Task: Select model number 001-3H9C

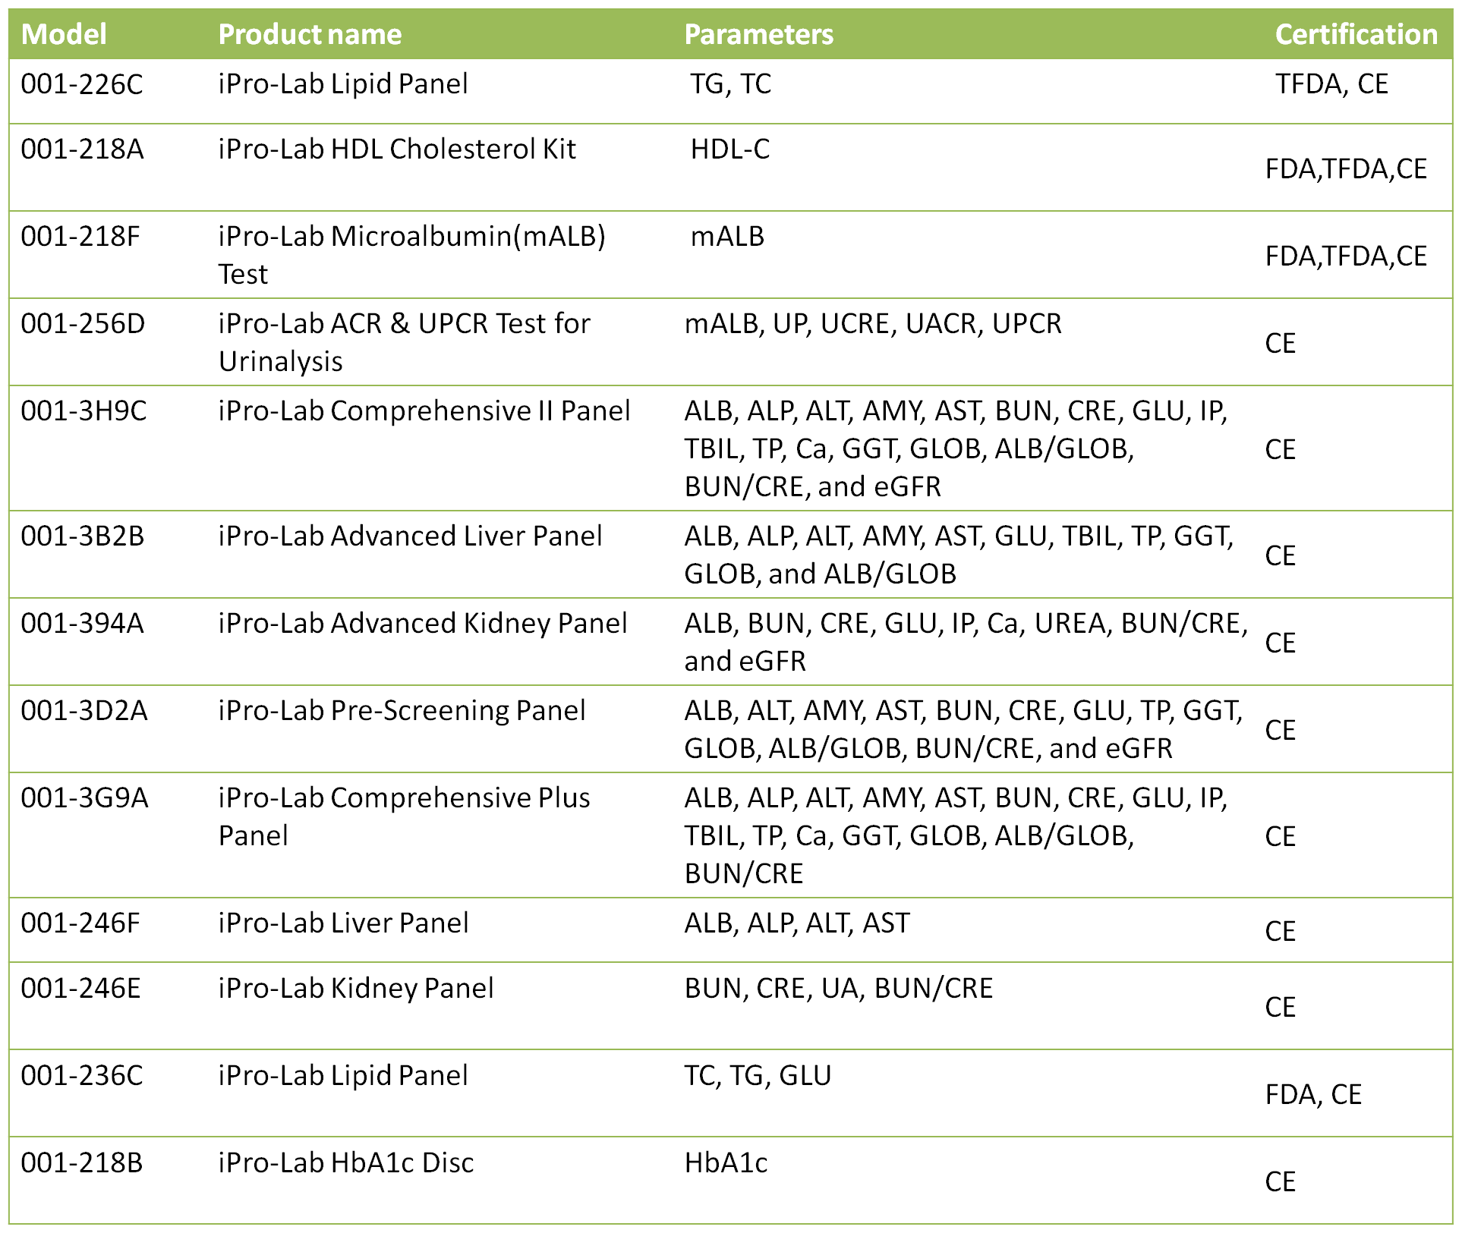Action: 83,411
